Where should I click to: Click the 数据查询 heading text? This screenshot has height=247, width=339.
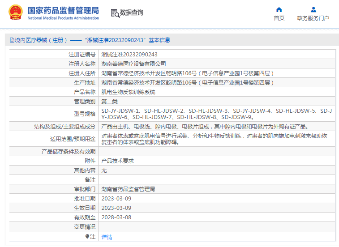coord(132,13)
